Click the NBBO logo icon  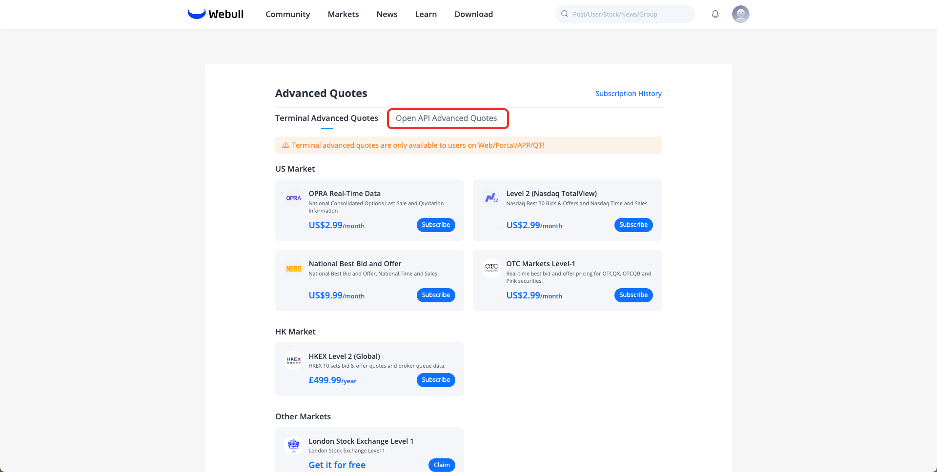pos(294,268)
